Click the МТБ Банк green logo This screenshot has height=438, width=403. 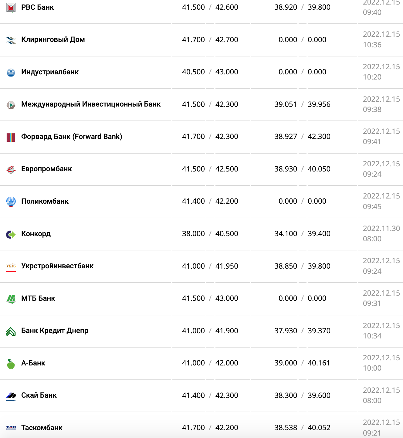[11, 299]
